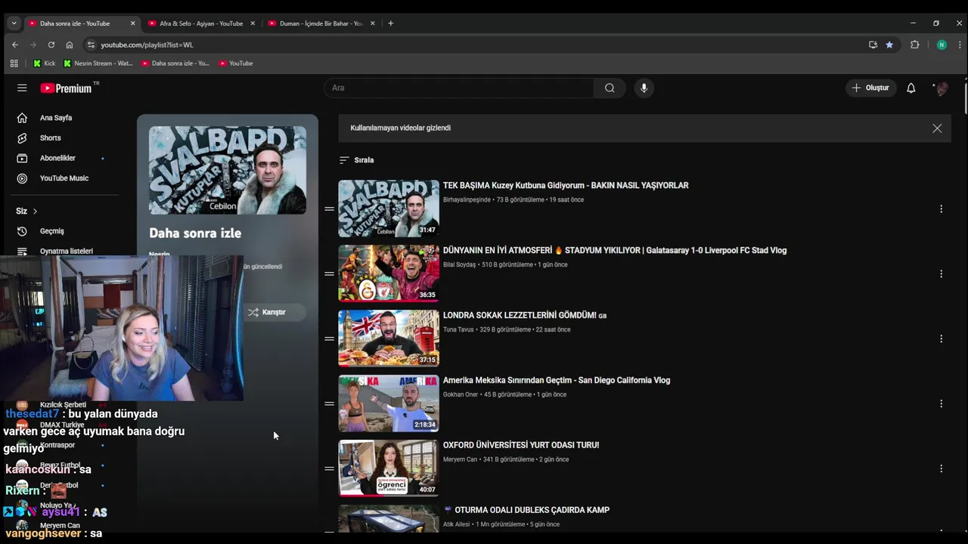Screen dimensions: 968x544
Task: Open the notifications bell
Action: pos(911,88)
